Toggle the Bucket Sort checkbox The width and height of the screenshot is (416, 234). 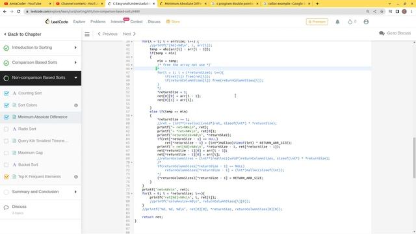(6, 164)
